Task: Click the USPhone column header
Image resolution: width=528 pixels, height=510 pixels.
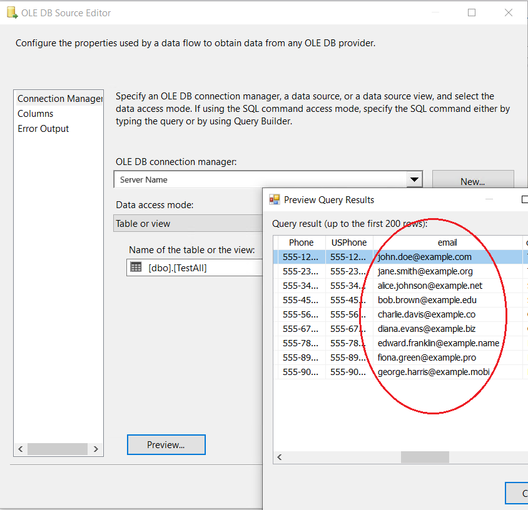Action: 348,242
